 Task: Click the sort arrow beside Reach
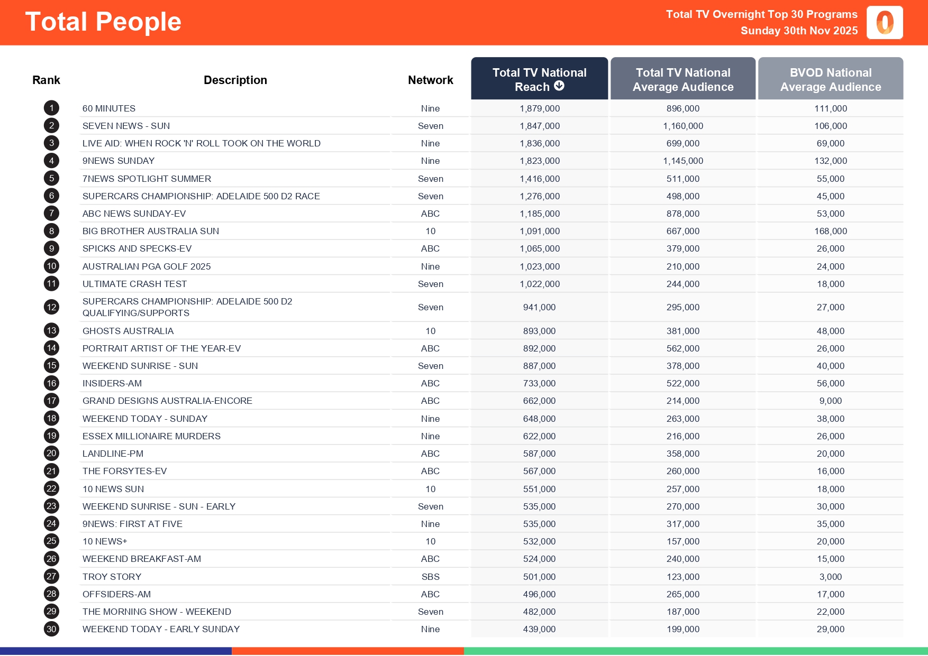pos(559,86)
